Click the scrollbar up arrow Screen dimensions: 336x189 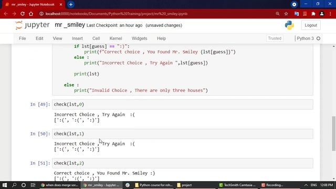tap(334, 46)
